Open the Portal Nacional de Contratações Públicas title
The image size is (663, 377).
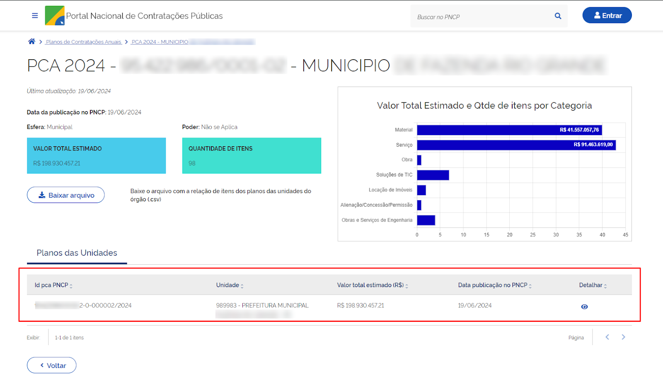(x=144, y=16)
